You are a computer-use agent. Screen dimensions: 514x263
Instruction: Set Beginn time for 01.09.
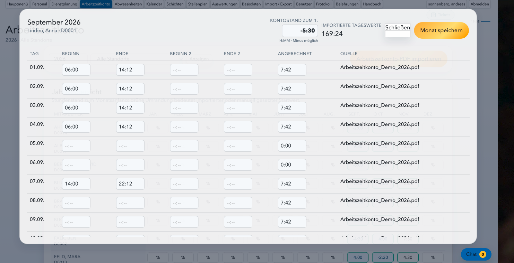coord(76,70)
